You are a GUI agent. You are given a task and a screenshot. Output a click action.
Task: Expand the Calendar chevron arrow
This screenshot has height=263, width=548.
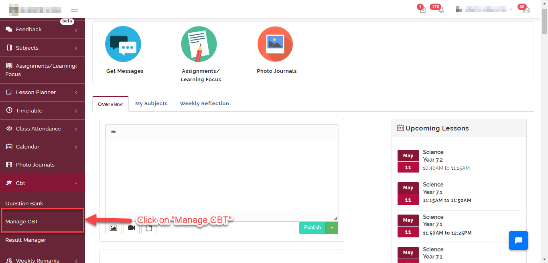pos(76,147)
